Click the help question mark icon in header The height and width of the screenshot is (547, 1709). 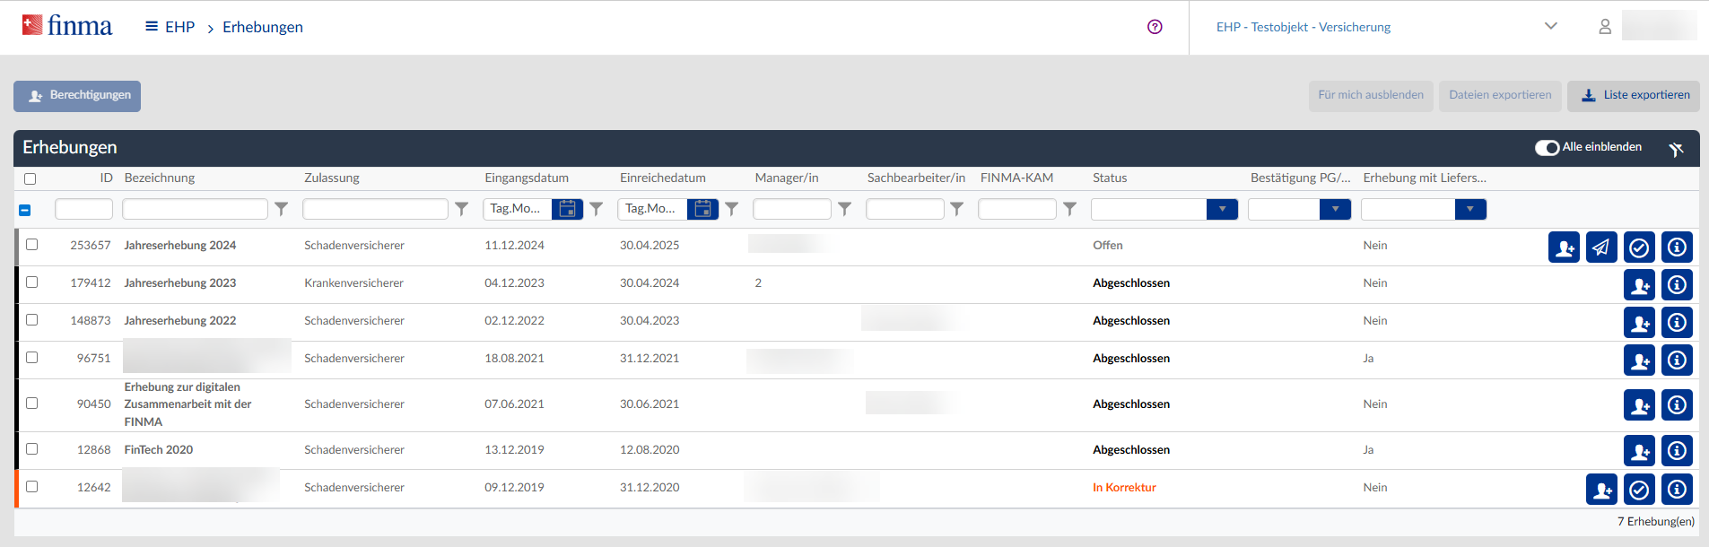point(1155,27)
